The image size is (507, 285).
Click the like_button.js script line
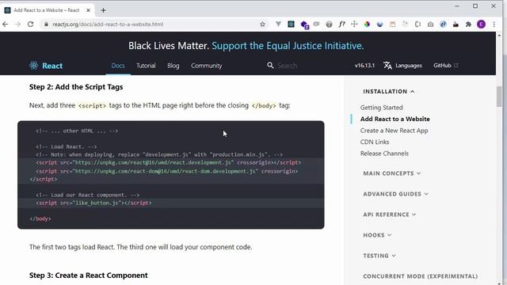click(x=93, y=203)
